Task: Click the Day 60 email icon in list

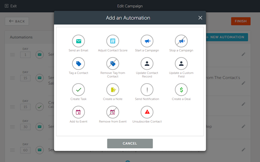Action: (39, 150)
